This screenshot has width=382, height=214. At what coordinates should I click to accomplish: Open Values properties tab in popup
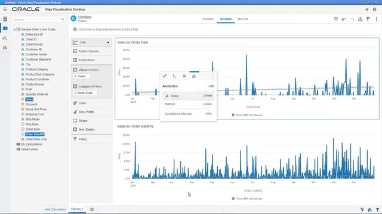[184, 76]
